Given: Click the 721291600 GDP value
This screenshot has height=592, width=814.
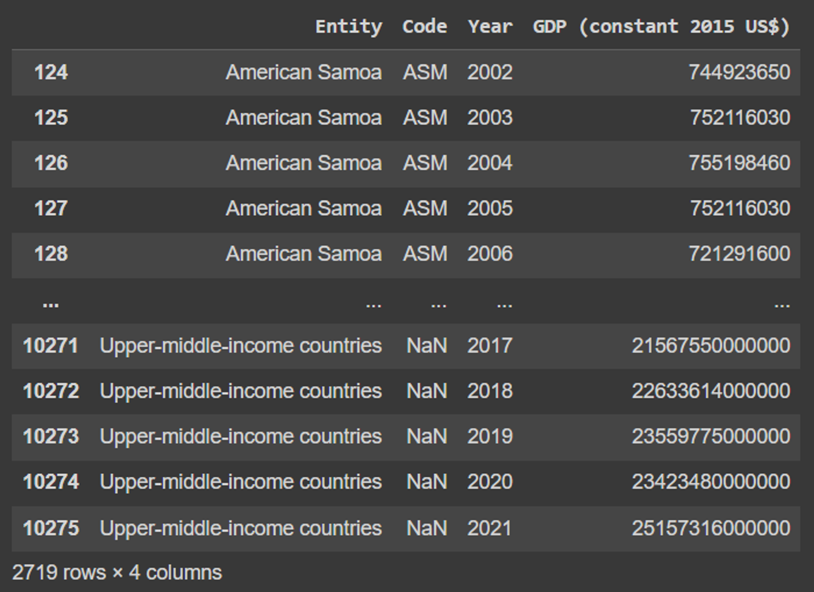Looking at the screenshot, I should click(739, 254).
